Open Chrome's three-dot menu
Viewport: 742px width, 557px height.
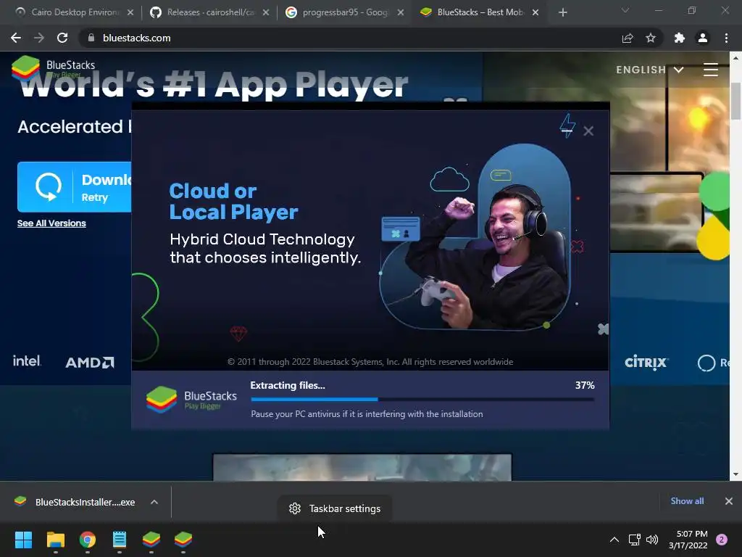(x=726, y=38)
